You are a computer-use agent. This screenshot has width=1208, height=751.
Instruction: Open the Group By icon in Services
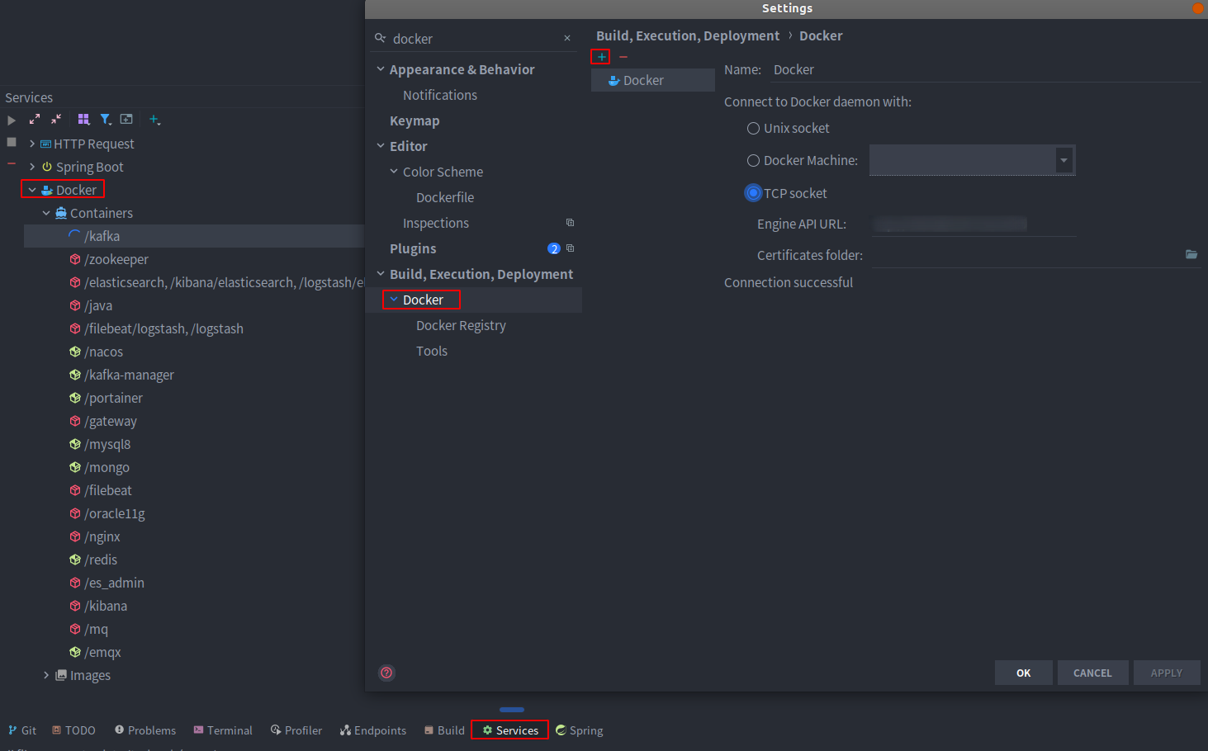tap(83, 120)
